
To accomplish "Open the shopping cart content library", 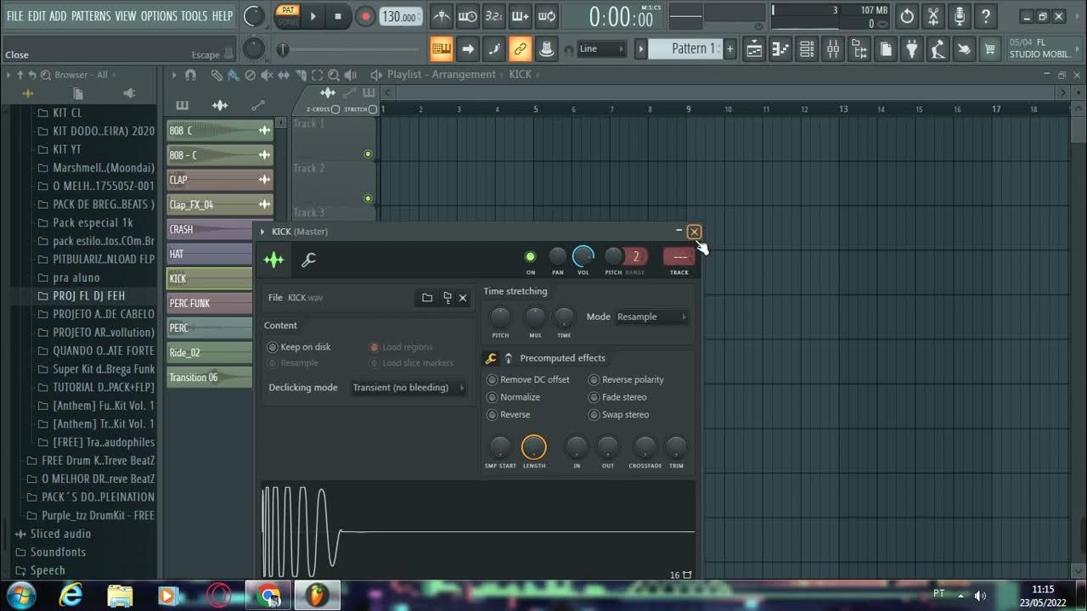I will tap(989, 49).
